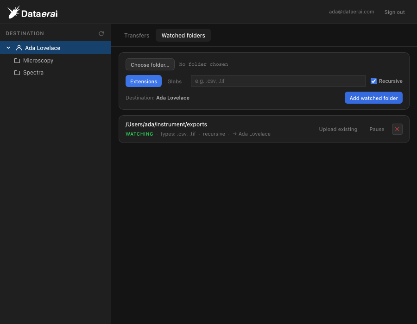Refresh the destination list
This screenshot has height=324, width=417.
(x=101, y=33)
